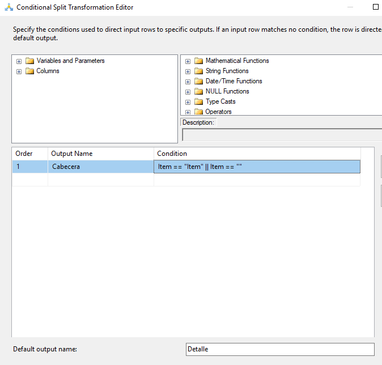The image size is (382, 365).
Task: Click the NULL Functions folder icon
Action: (198, 91)
